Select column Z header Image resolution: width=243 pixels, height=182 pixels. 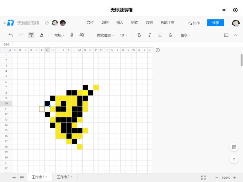150,50
